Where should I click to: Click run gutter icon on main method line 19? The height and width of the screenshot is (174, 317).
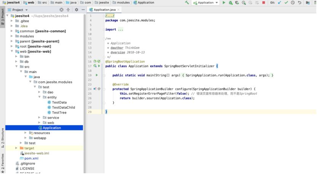pos(97,75)
